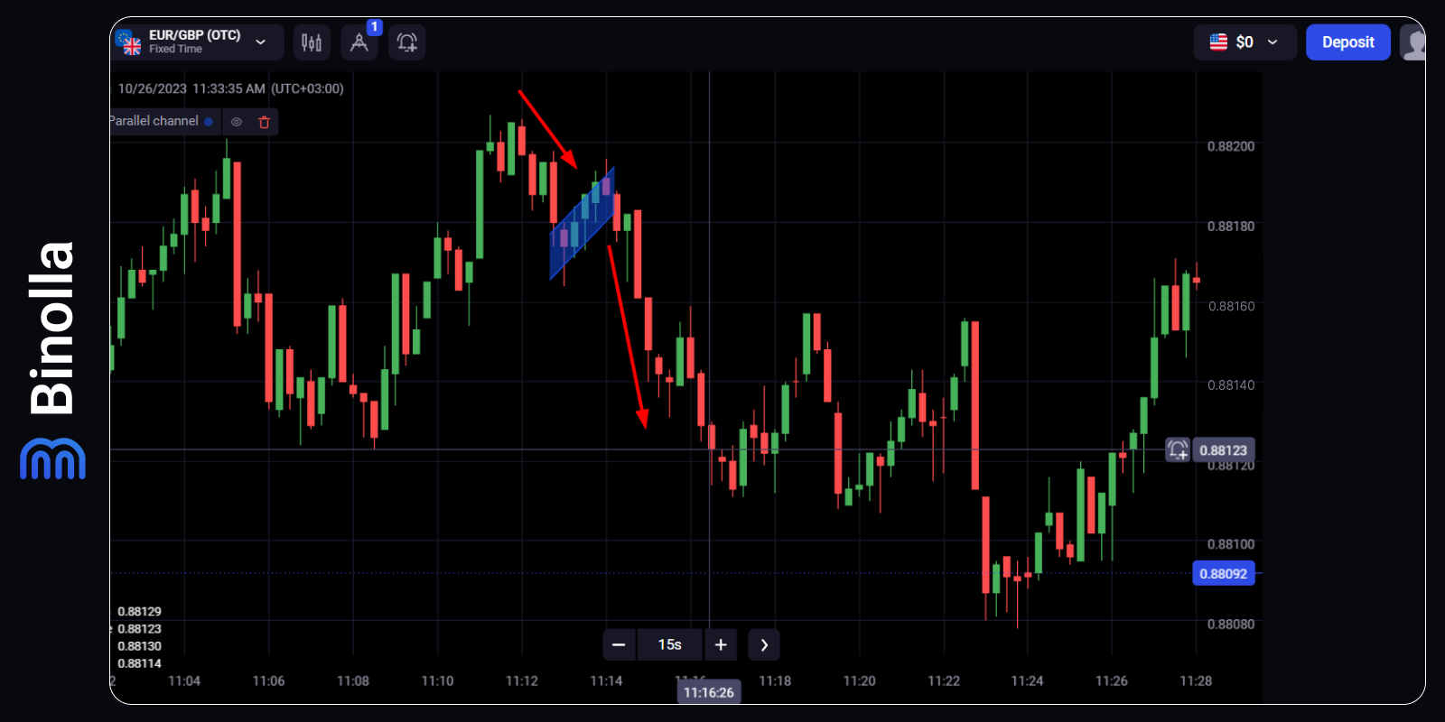Click the add price alert bell icon
1445x722 pixels.
coord(407,42)
